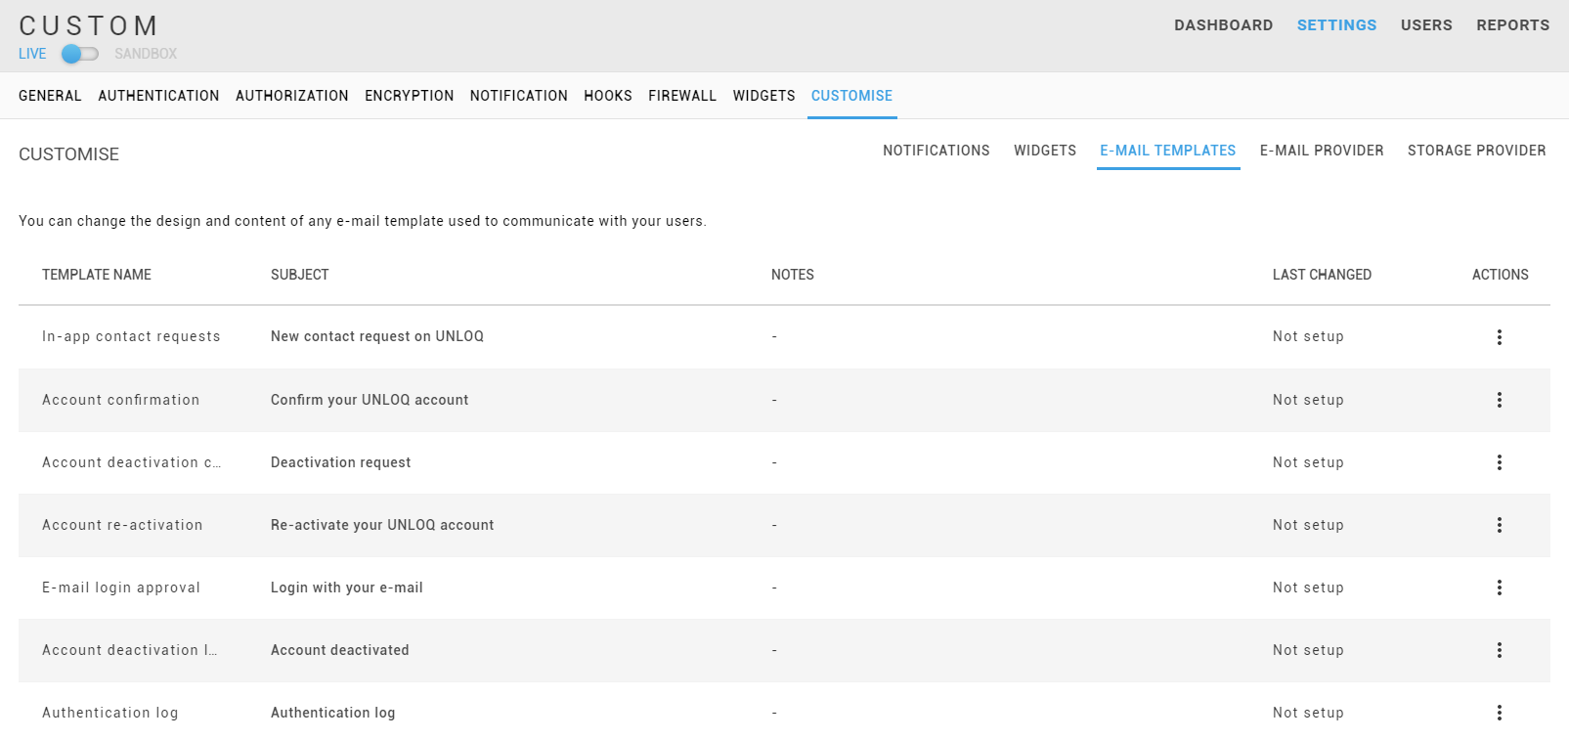Screen dimensions: 1569x740
Task: Click subject 'Deactivation request'
Action: (340, 462)
